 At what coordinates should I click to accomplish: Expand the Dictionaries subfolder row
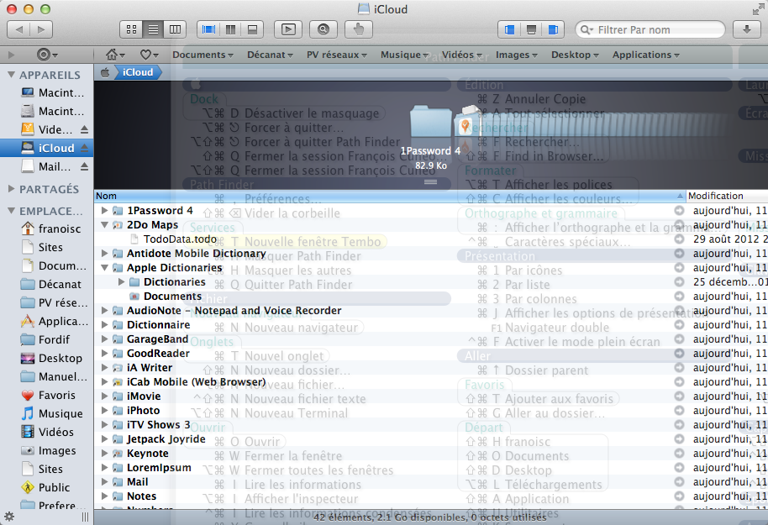pyautogui.click(x=122, y=282)
